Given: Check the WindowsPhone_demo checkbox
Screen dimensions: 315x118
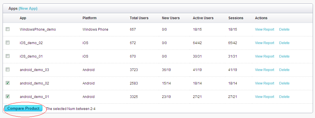Looking at the screenshot, I should click(8, 29).
